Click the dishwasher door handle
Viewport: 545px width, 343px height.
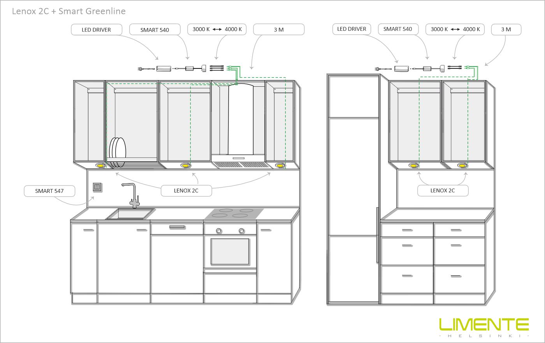pyautogui.click(x=177, y=226)
